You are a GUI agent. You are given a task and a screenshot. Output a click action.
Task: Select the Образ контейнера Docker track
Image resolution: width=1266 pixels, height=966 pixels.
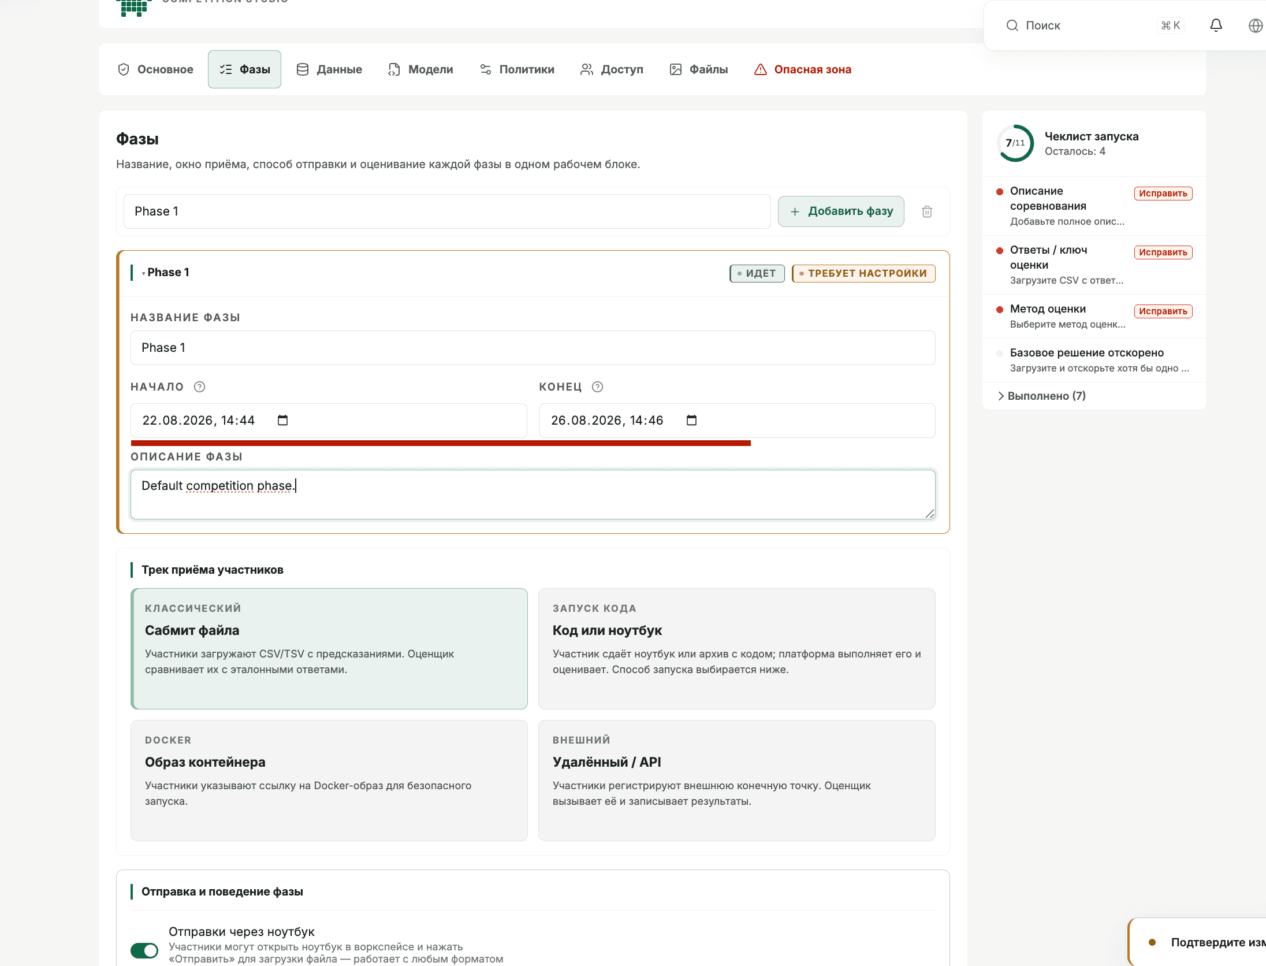coord(329,781)
